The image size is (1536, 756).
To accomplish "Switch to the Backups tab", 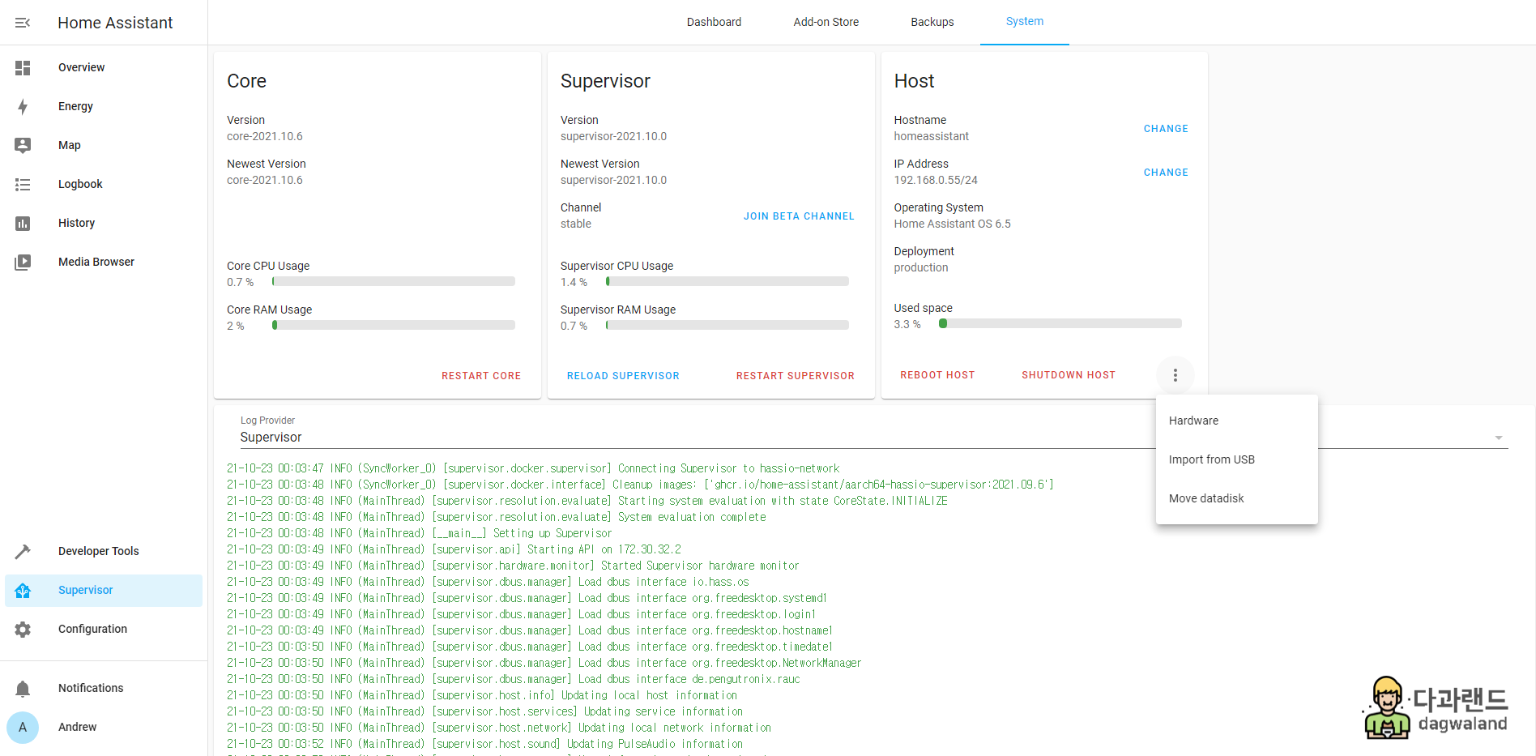I will click(x=932, y=22).
